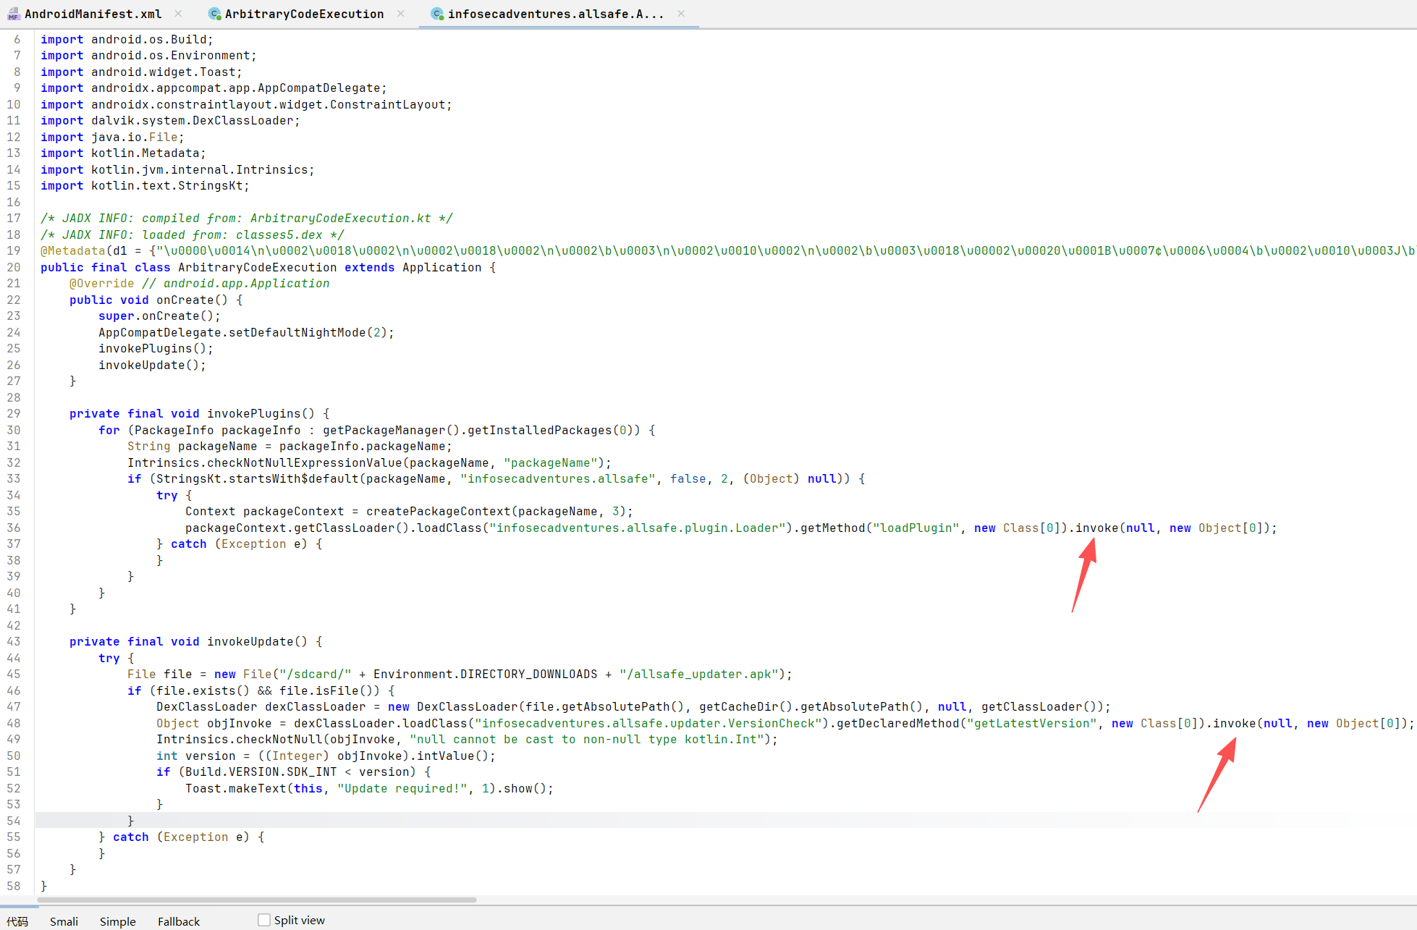Close the infosecadventures.allsafe.A... tab
The image size is (1417, 930).
tap(681, 14)
